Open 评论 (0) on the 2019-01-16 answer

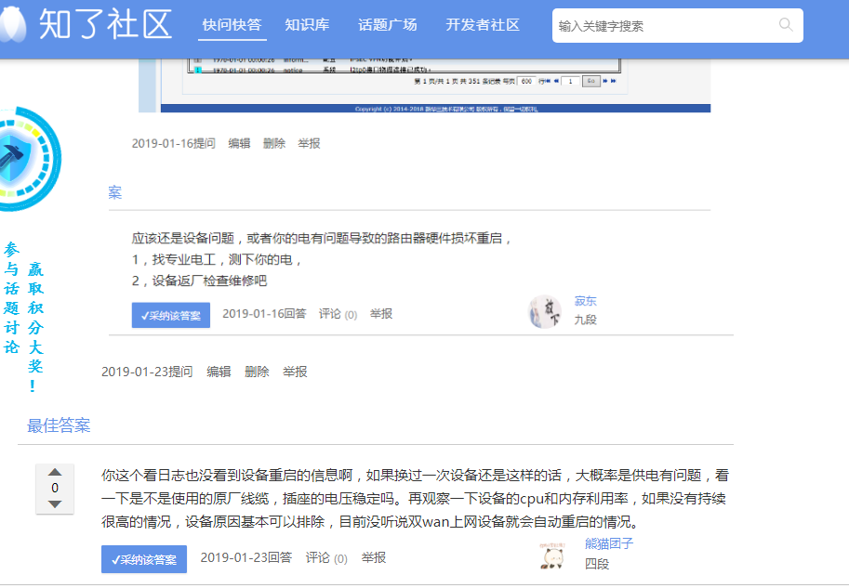pos(338,314)
